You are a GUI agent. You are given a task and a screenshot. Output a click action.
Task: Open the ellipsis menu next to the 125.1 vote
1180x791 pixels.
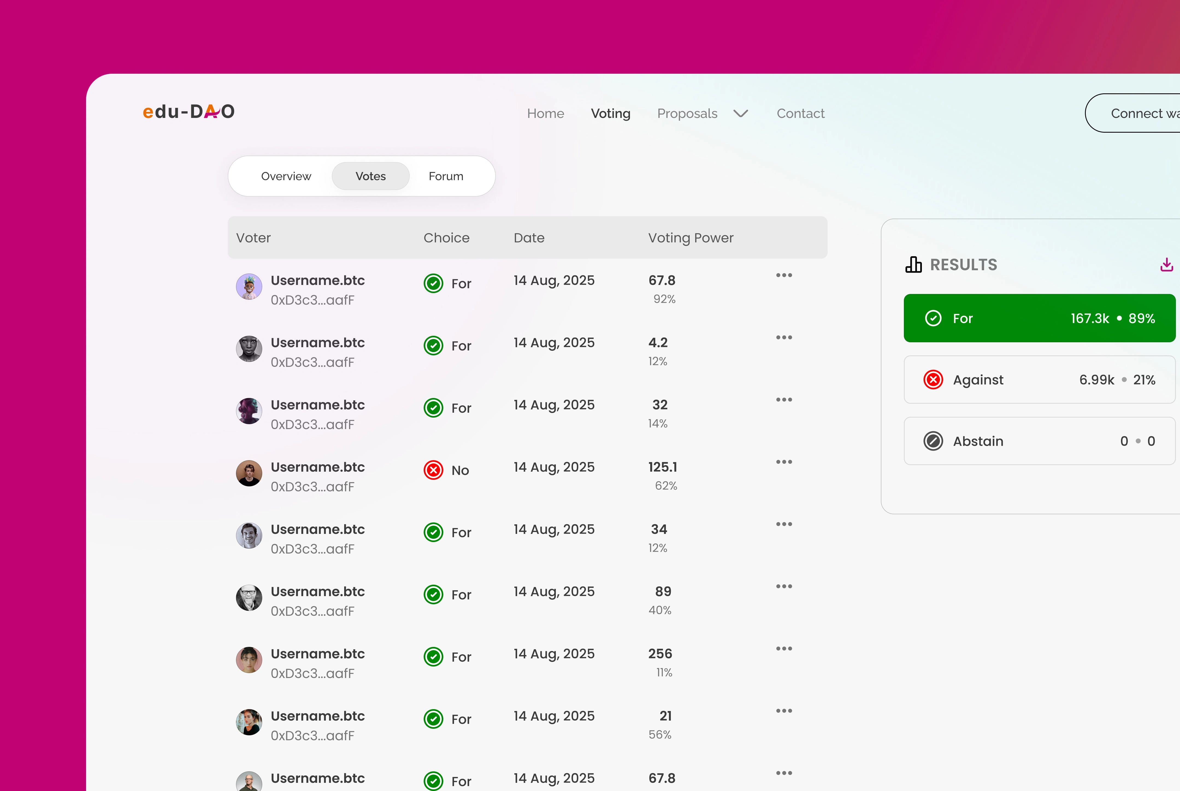pos(784,462)
